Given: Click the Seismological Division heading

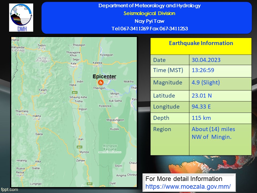Looking at the screenshot, I should [x=149, y=13].
